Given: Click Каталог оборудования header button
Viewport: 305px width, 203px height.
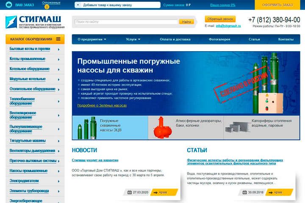Looking at the screenshot, I should (35, 39).
